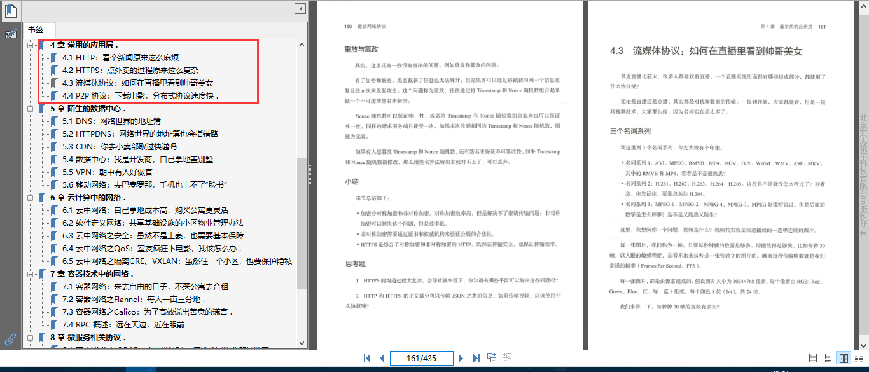869x372 pixels.
Task: Open bookmark 4.1 HTTP：看个新闻原来这么麻烦
Action: point(120,58)
